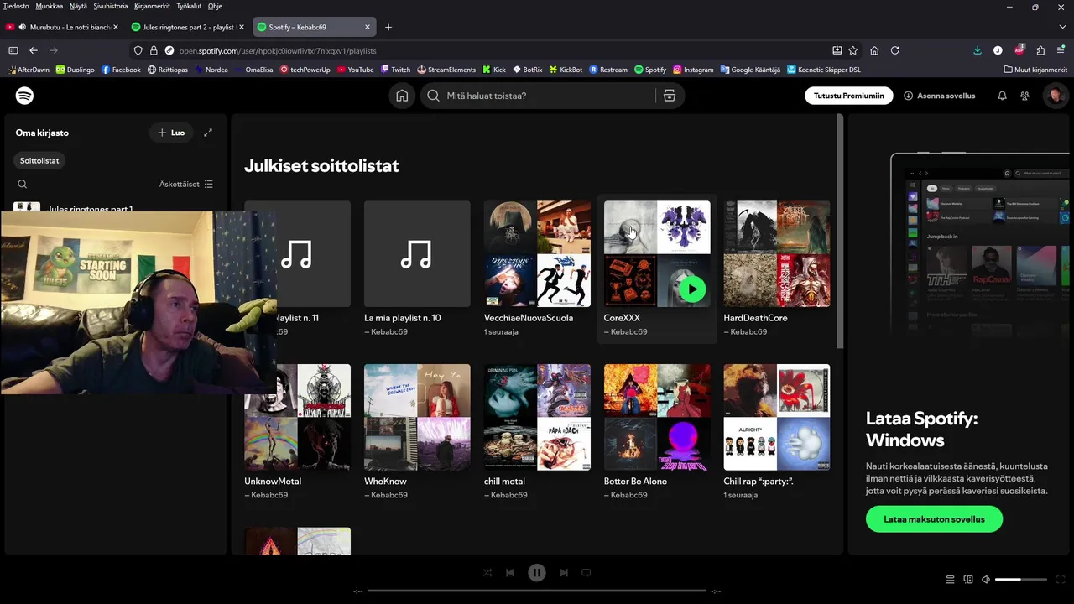Click the Asenna sovellus link
1074x604 pixels.
939,96
